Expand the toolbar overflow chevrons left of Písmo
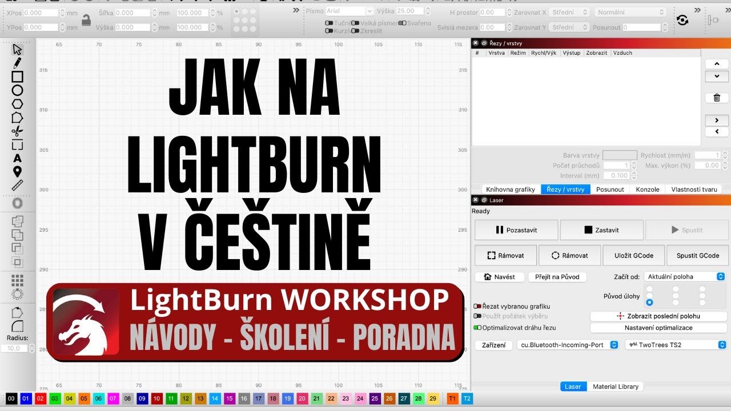This screenshot has height=411, width=731. [296, 10]
